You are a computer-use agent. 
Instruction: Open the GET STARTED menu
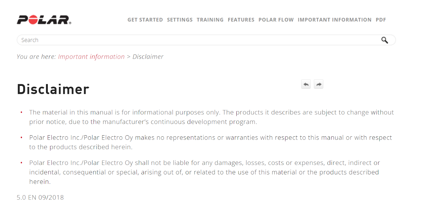click(x=145, y=20)
